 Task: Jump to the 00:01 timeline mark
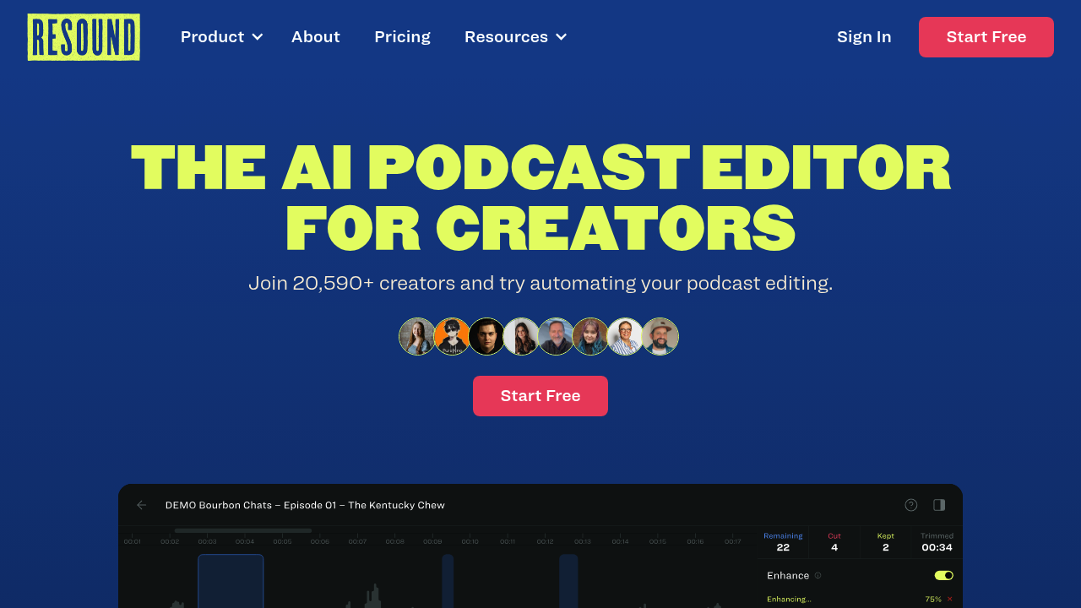coord(133,541)
